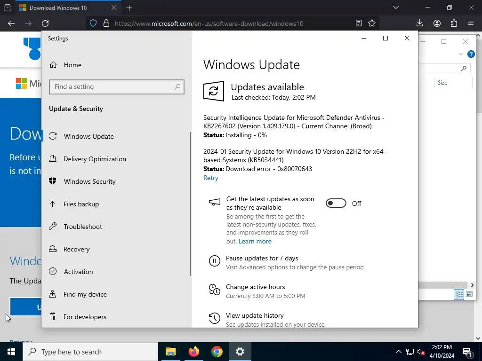The image size is (482, 361).
Task: Open the taskbar clock and date
Action: [442, 352]
